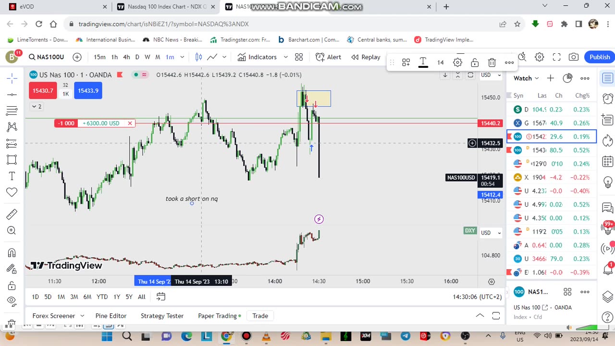Start bar Replay mode
The image size is (615, 346).
click(x=366, y=57)
